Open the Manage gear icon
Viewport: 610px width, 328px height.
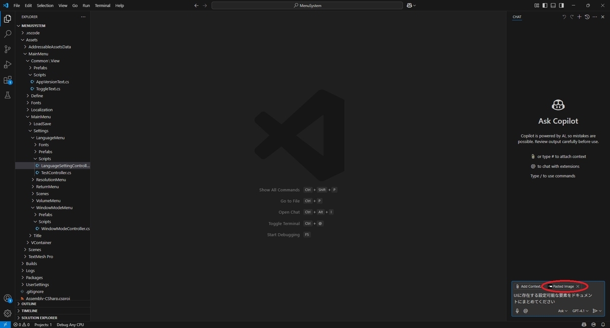pos(8,313)
